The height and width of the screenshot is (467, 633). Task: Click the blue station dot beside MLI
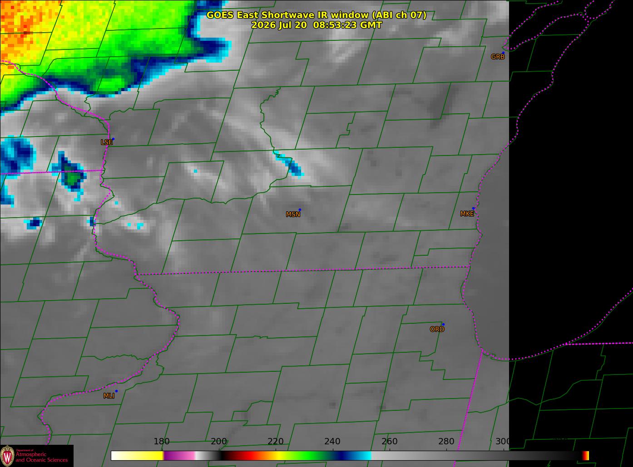116,391
